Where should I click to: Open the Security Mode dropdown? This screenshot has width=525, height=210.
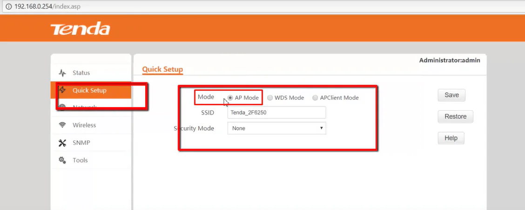click(x=276, y=128)
